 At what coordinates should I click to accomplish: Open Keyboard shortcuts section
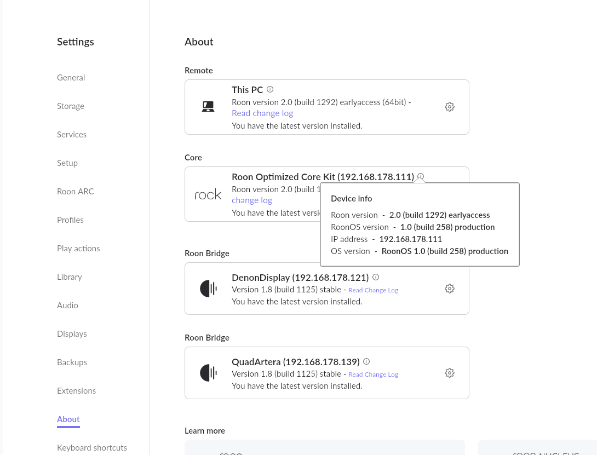click(92, 448)
